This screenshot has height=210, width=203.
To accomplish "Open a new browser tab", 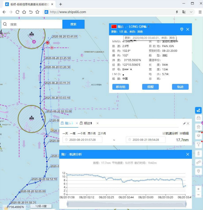I will point(61,4).
